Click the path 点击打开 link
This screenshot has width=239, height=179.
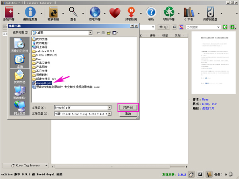click(208, 108)
